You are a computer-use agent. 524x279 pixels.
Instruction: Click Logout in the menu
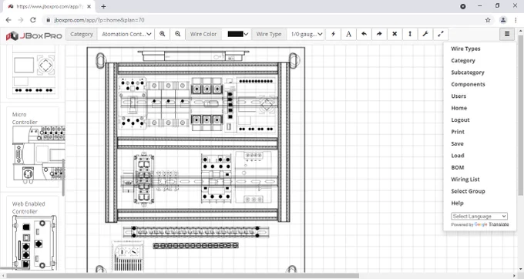tap(460, 120)
